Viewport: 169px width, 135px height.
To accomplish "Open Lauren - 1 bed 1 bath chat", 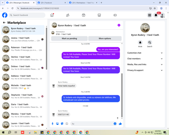I will click(23, 125).
